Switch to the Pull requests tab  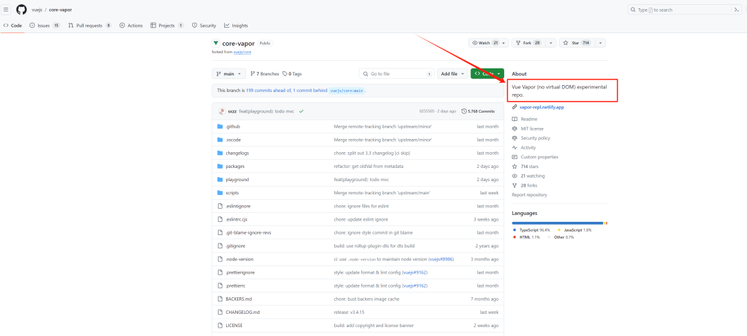point(89,26)
